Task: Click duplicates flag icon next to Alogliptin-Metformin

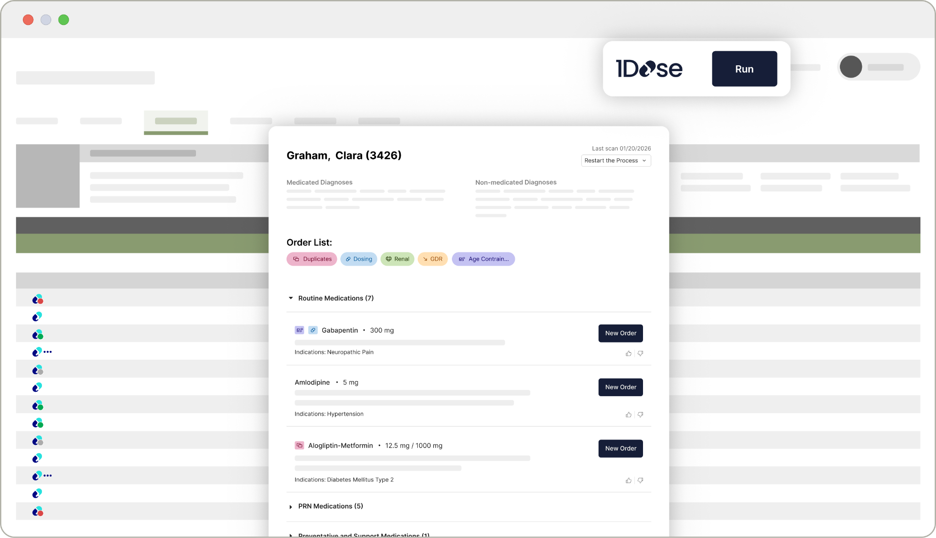Action: click(299, 445)
